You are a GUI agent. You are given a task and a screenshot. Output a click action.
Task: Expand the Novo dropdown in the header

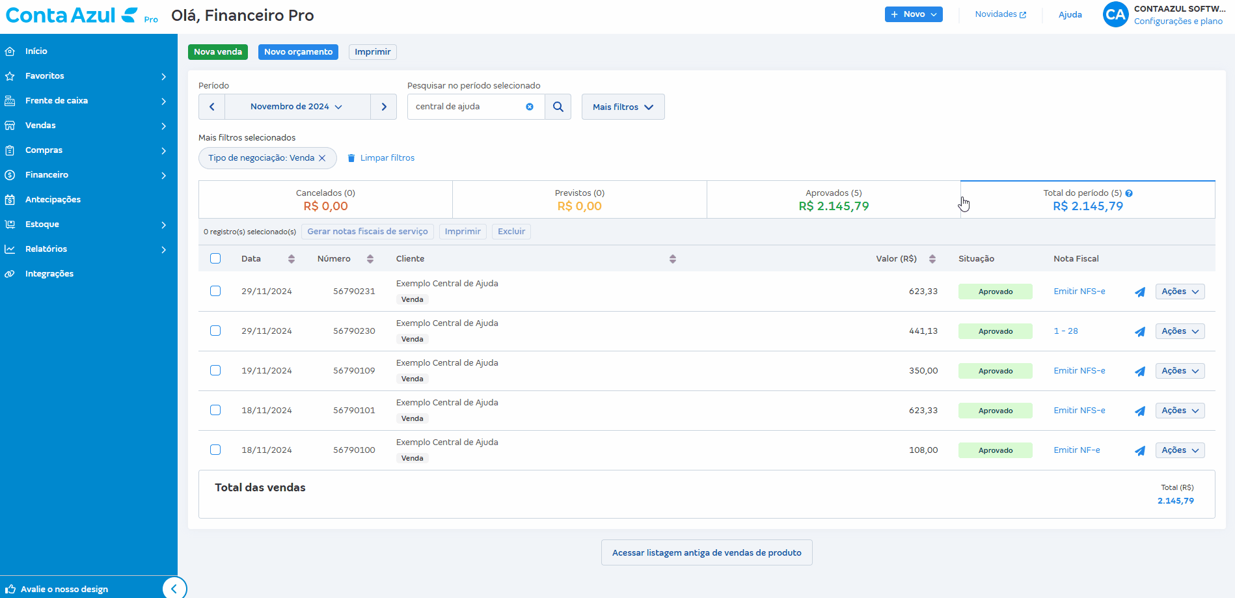[913, 14]
